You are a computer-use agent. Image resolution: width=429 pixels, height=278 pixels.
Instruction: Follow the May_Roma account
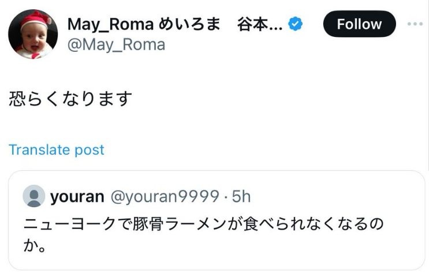coord(359,24)
